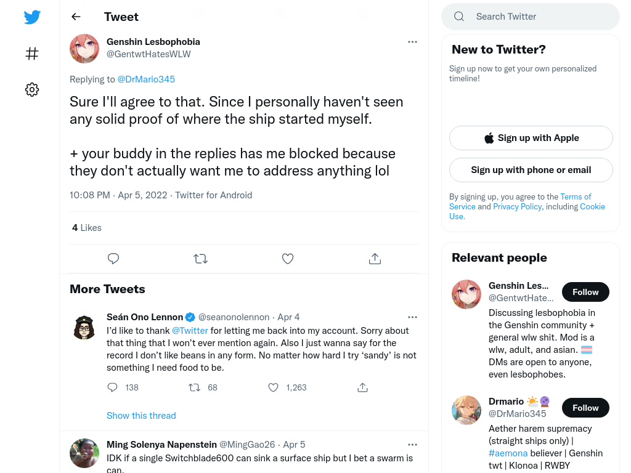Open the Show this thread link
This screenshot has height=473, width=631.
141,416
